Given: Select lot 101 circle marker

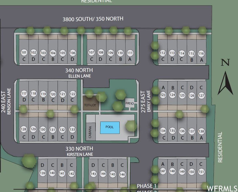Looking at the screenshot, I should (x=24, y=52).
